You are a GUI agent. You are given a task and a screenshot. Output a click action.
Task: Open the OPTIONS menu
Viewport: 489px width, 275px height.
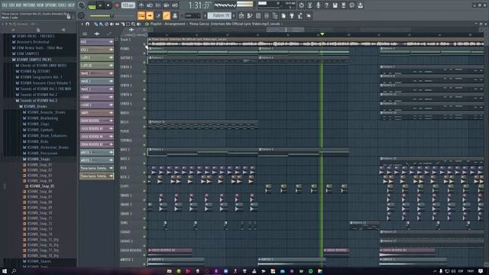pyautogui.click(x=50, y=5)
